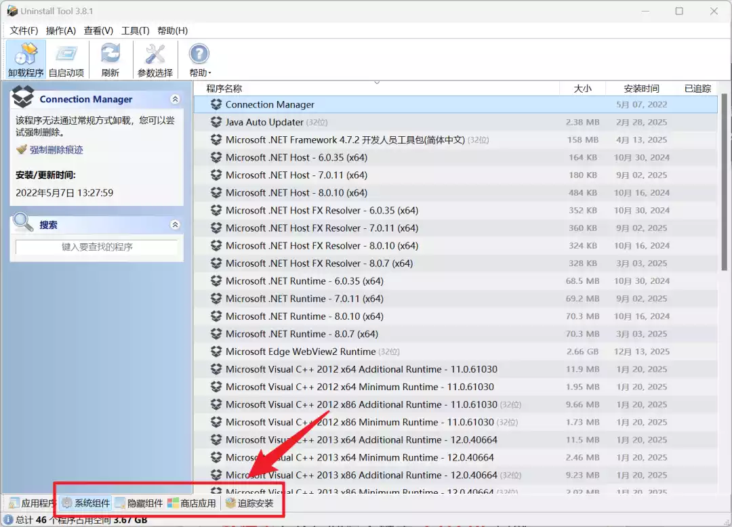Collapse the Connection Manager info panel
This screenshot has width=732, height=527.
[175, 100]
